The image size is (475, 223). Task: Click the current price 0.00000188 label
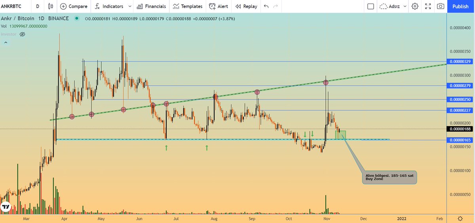(460, 129)
